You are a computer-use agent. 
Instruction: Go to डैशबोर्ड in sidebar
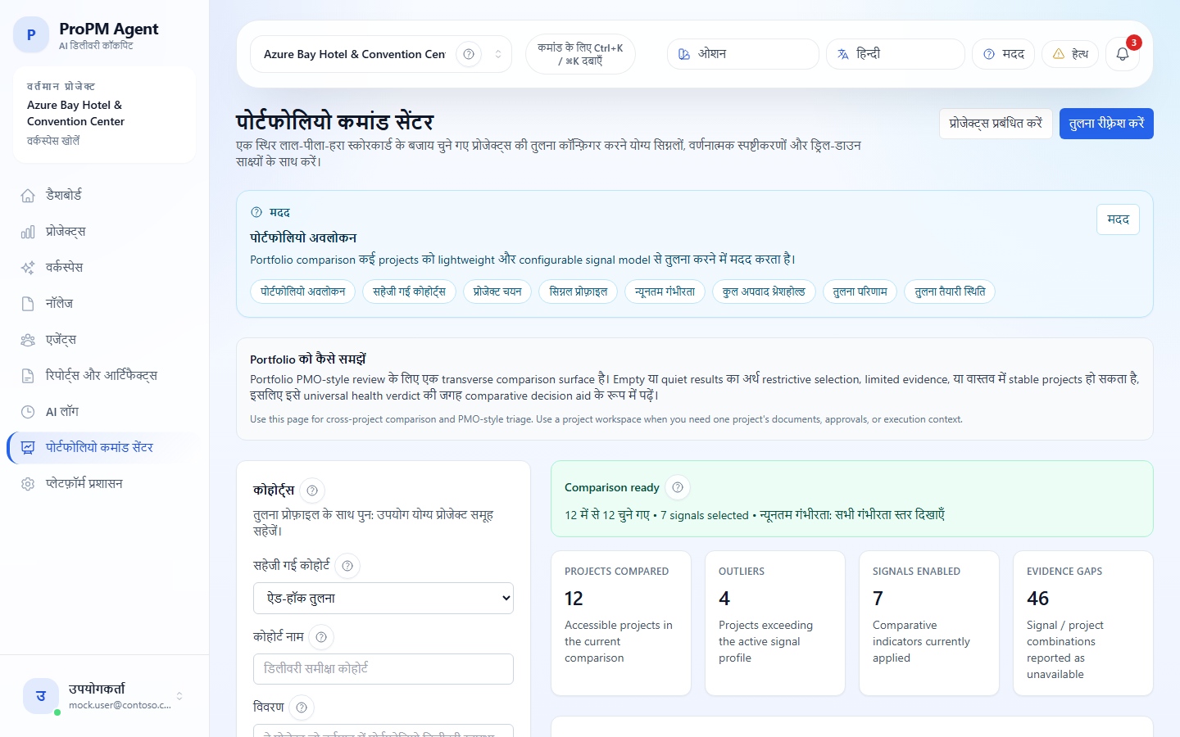pos(64,195)
